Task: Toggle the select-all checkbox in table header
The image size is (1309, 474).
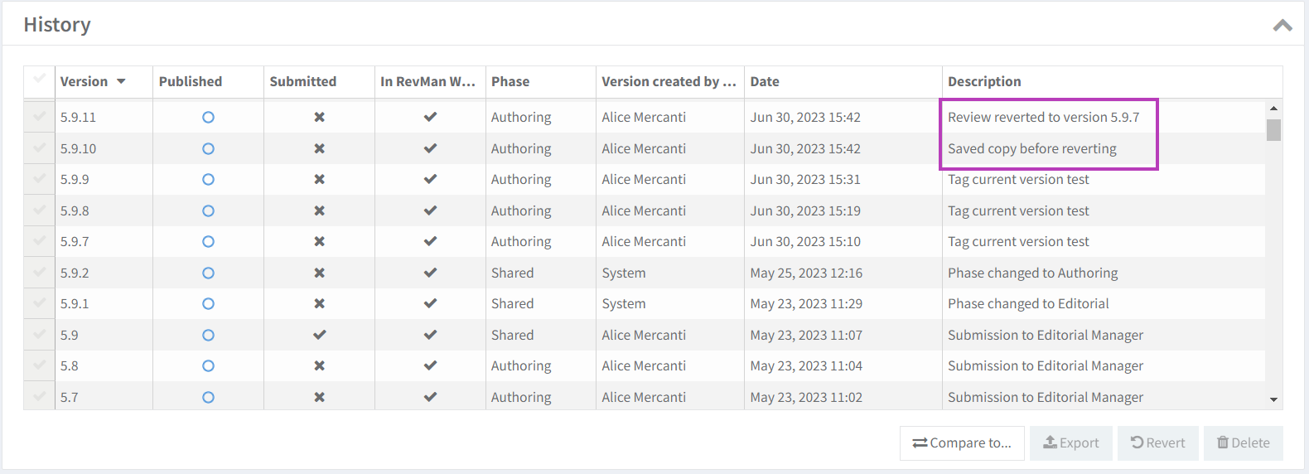Action: [39, 80]
